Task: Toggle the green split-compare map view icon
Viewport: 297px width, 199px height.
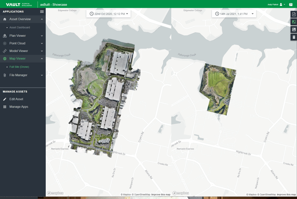Action: point(294,22)
